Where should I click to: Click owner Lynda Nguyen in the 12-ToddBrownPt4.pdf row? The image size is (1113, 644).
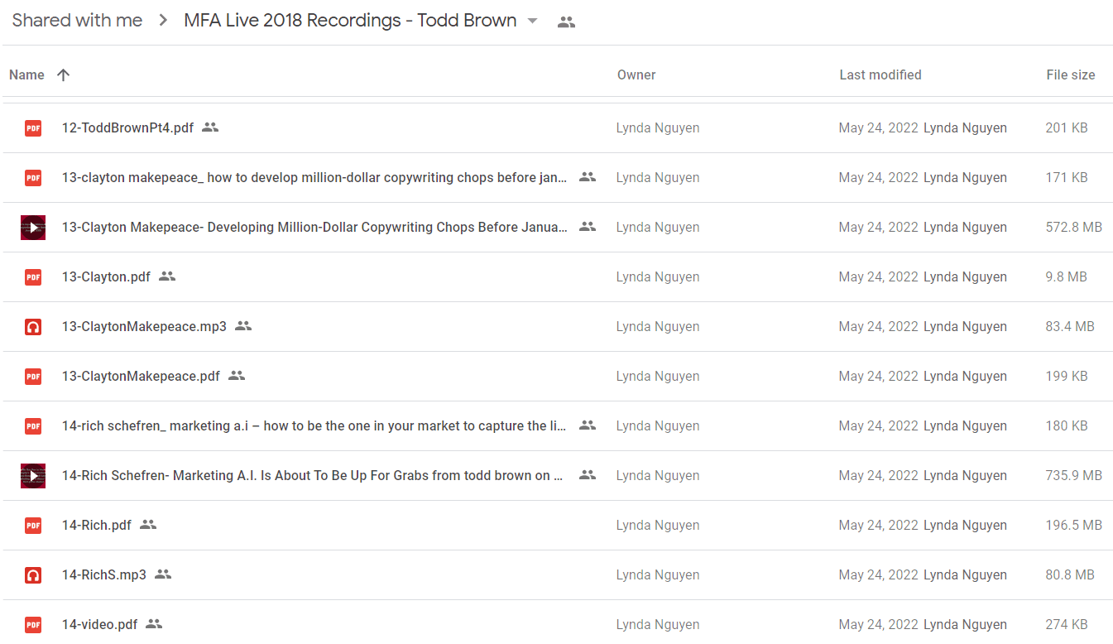(x=658, y=128)
